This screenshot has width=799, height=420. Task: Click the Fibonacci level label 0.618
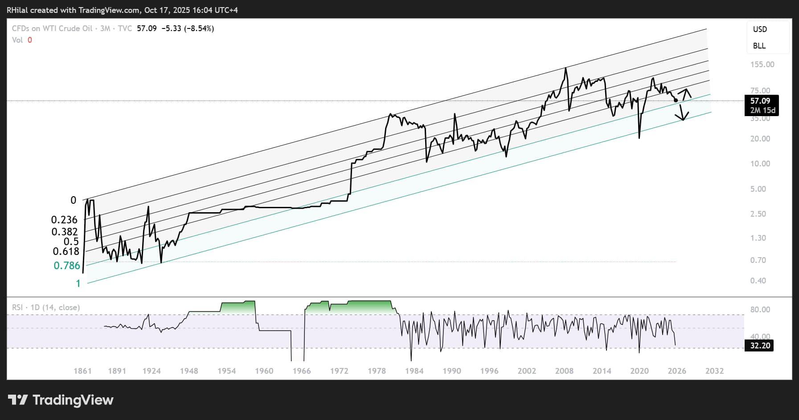click(66, 251)
